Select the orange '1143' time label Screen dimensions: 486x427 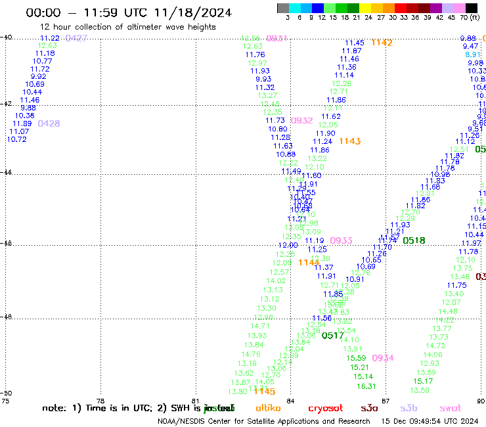tap(350, 141)
